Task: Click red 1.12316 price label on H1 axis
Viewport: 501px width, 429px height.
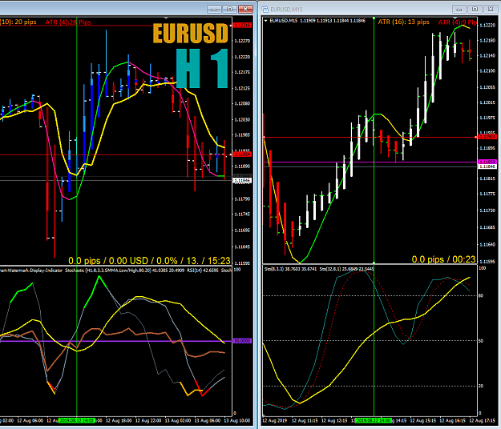Action: pyautogui.click(x=243, y=25)
